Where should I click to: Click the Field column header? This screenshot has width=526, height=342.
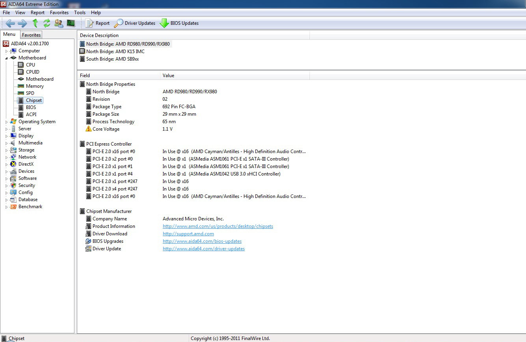pos(119,76)
